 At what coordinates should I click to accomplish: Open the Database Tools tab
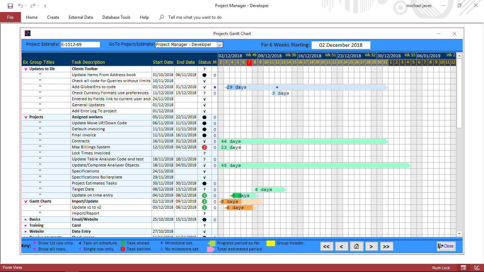[116, 17]
